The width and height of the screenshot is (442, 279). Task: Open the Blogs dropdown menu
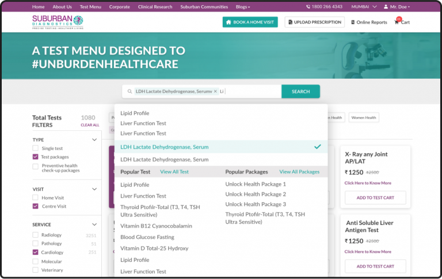(243, 7)
